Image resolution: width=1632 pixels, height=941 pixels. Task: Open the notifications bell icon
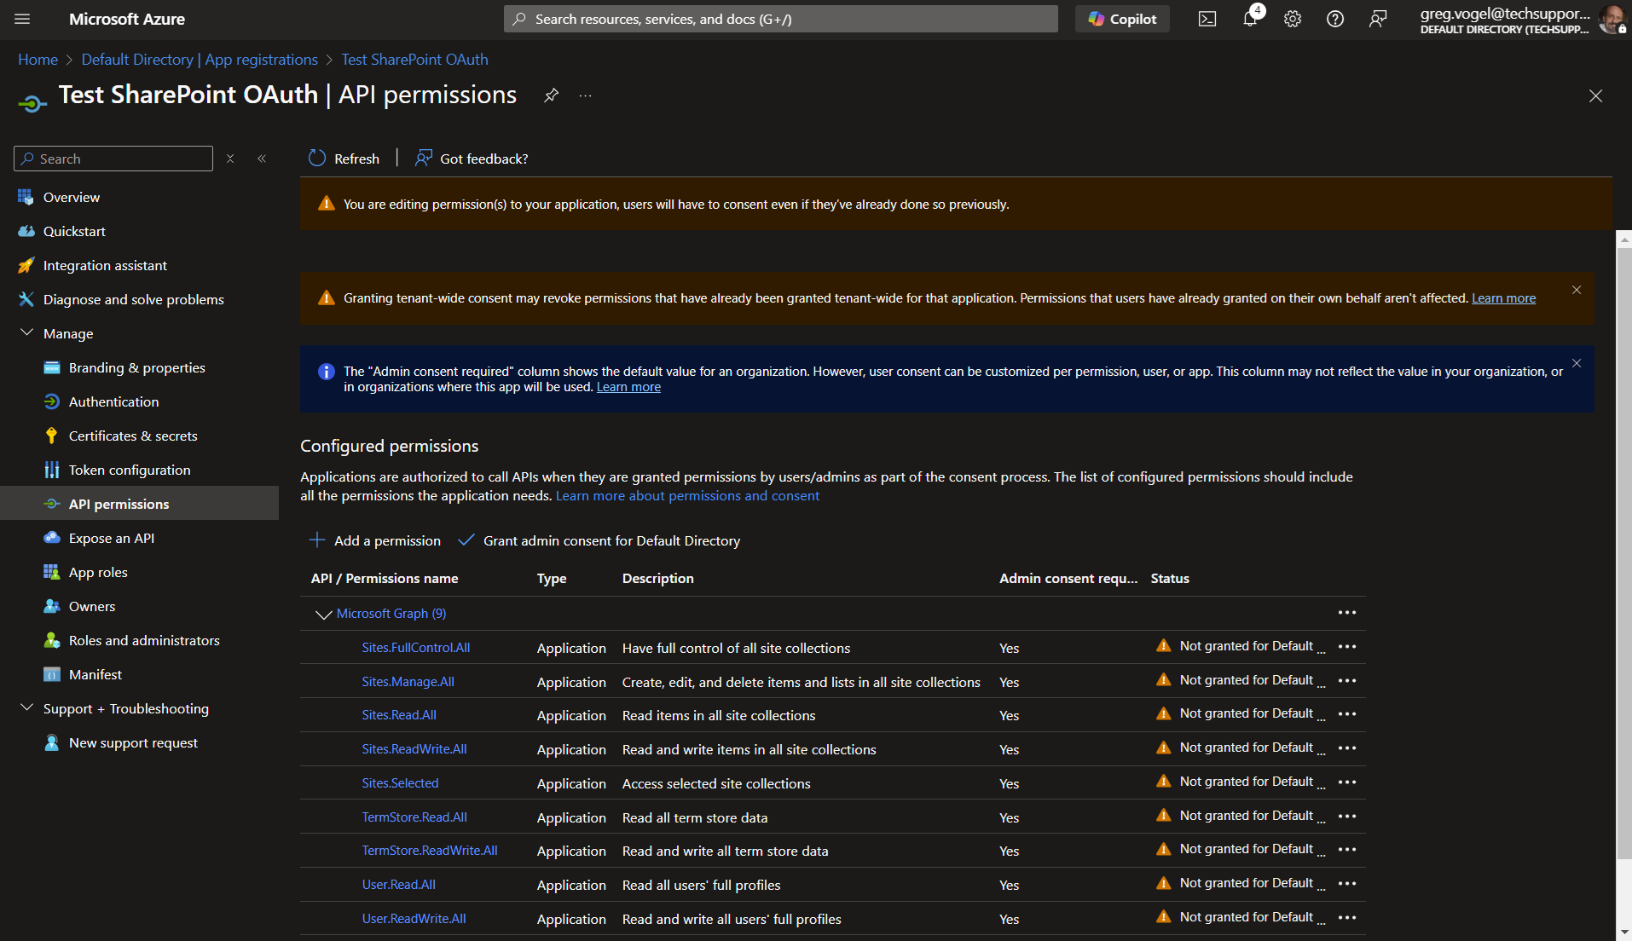pos(1250,19)
